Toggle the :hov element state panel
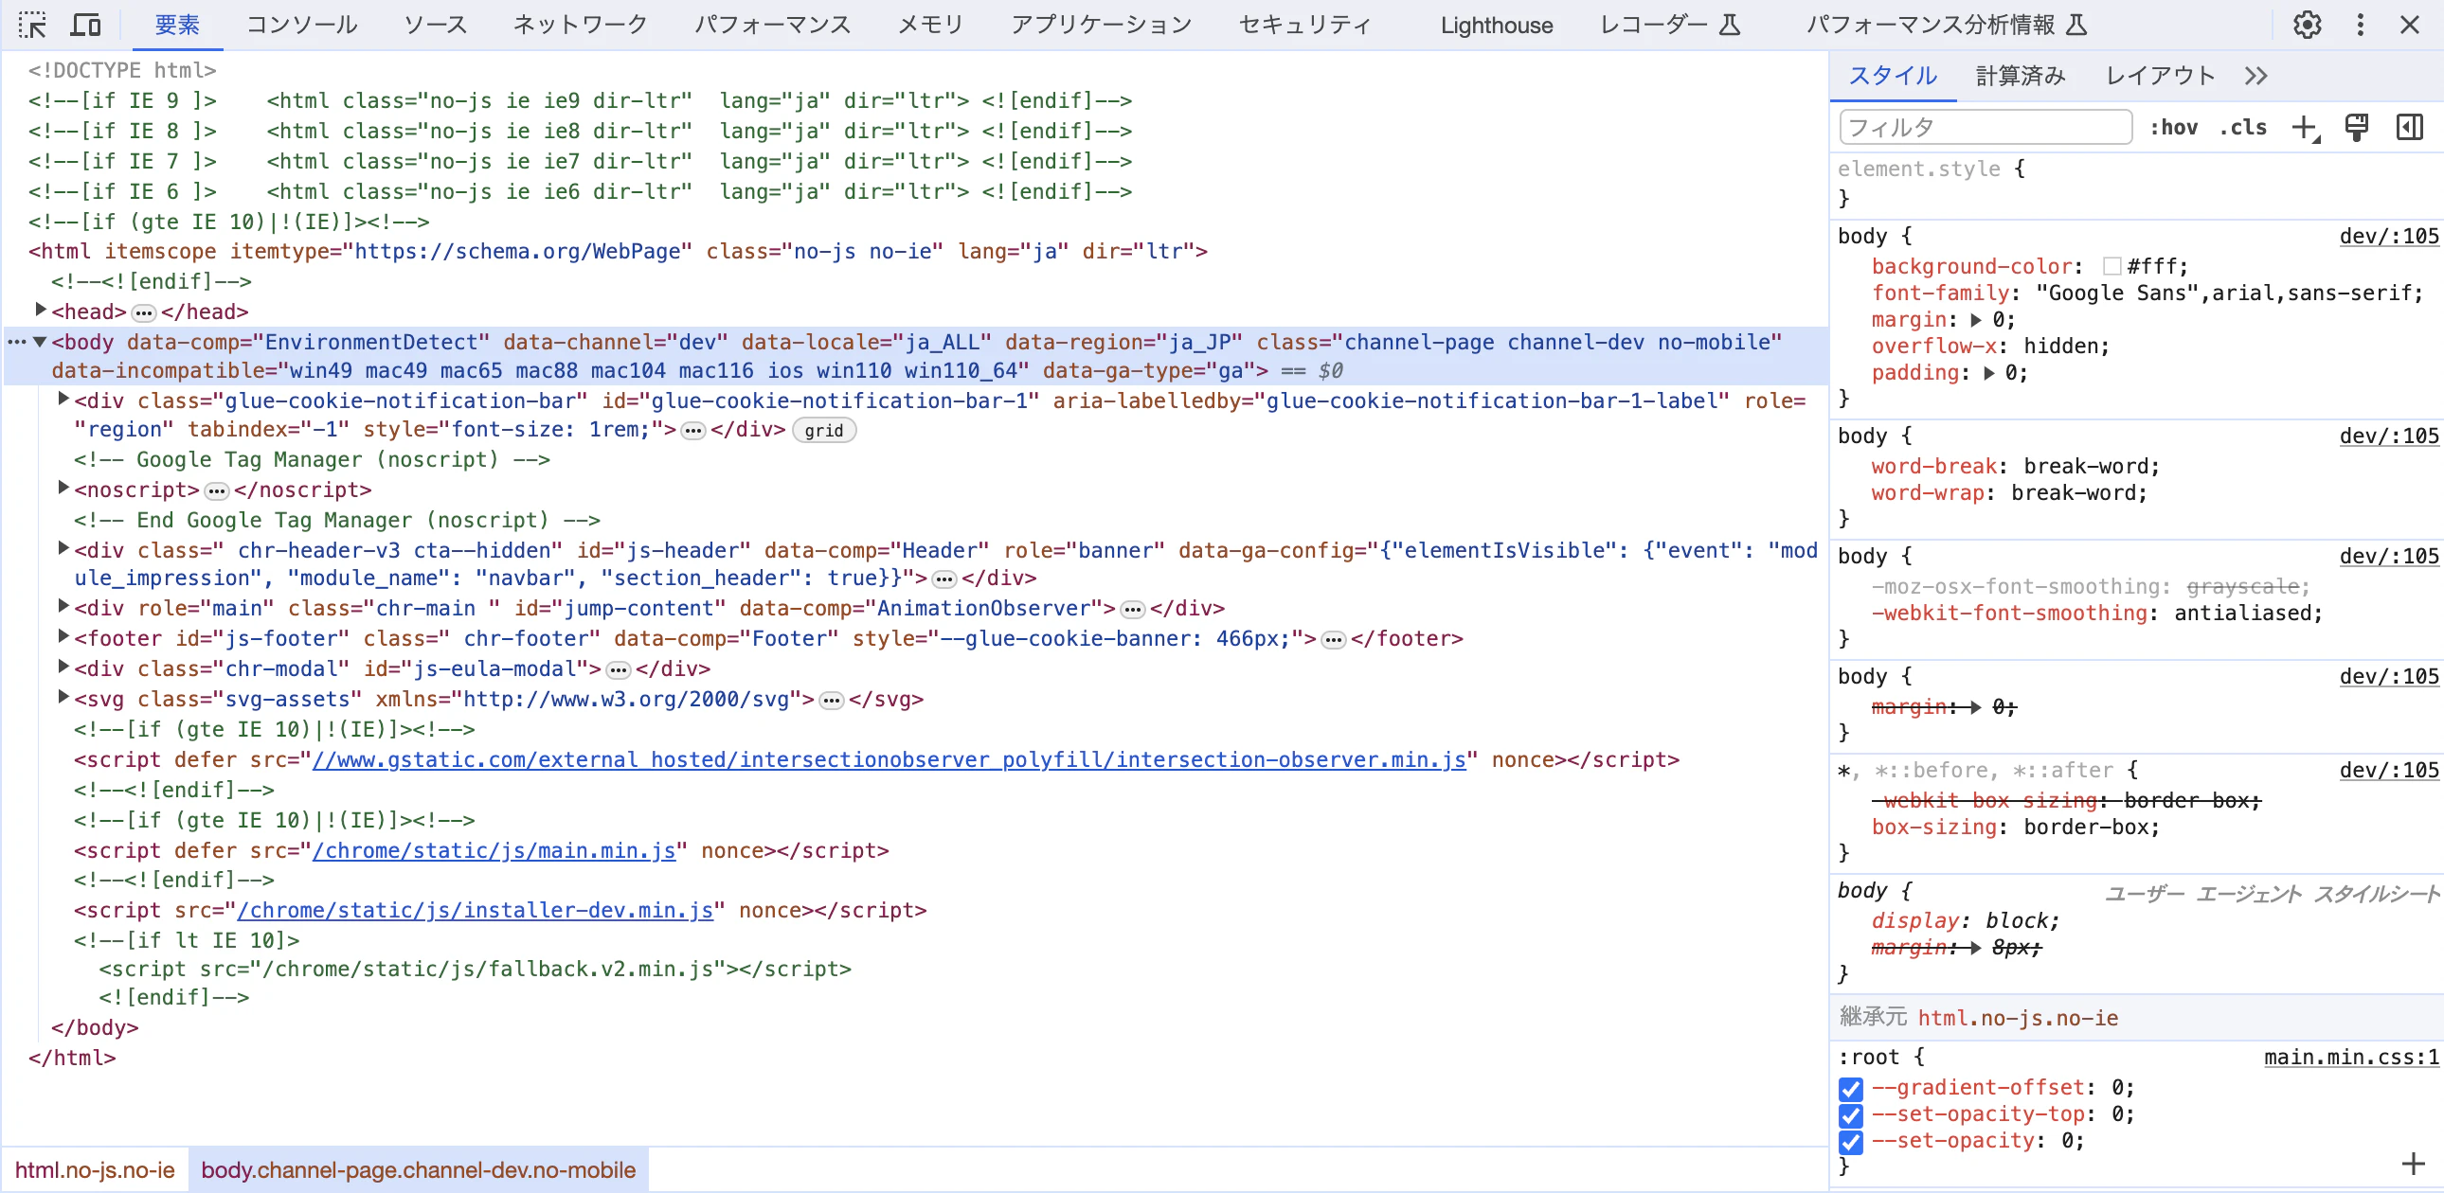2444x1193 pixels. (2174, 127)
